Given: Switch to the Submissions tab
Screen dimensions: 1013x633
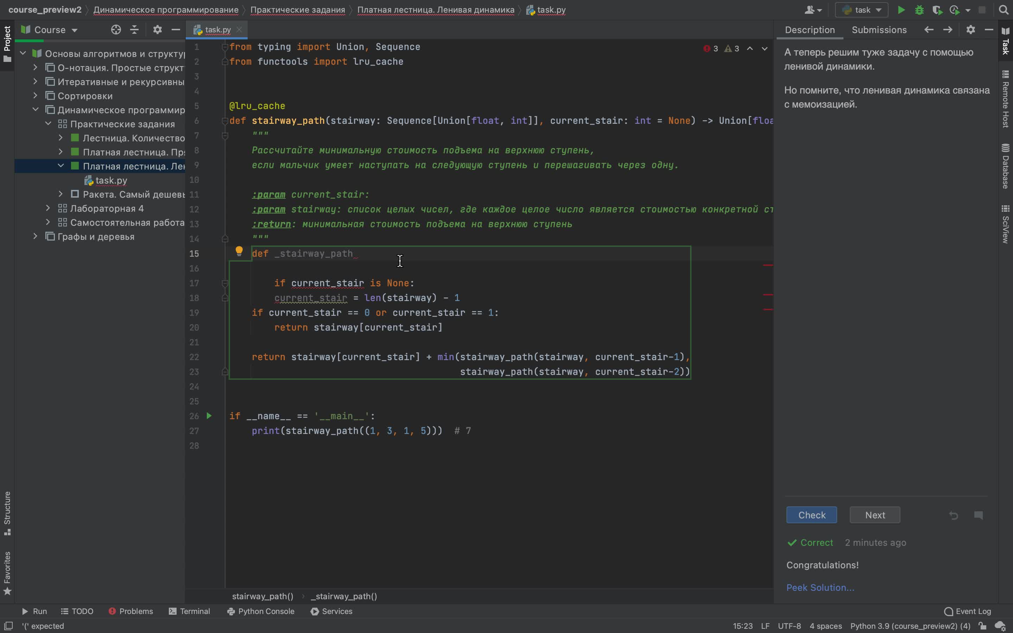Looking at the screenshot, I should [879, 30].
